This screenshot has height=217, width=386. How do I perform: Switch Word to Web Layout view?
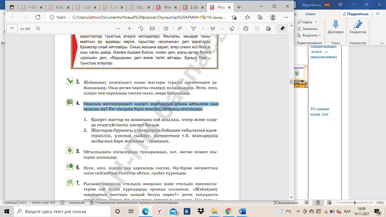point(329,203)
